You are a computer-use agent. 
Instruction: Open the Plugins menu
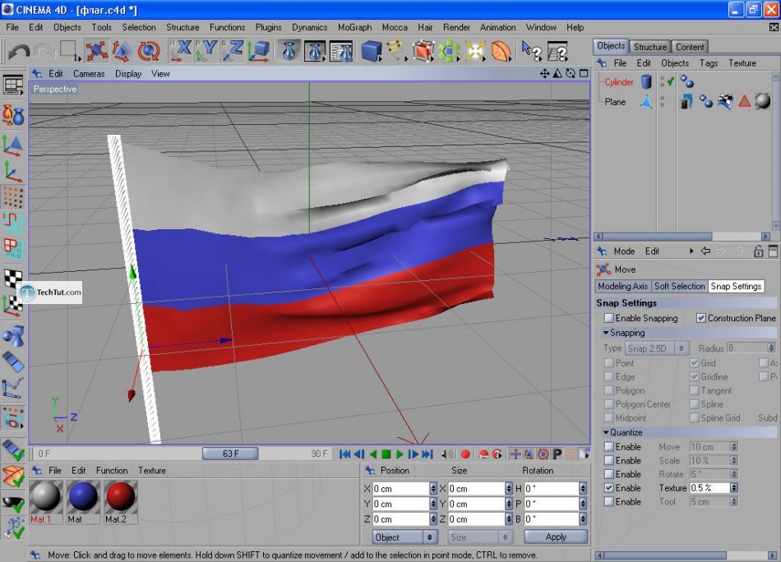coord(268,27)
